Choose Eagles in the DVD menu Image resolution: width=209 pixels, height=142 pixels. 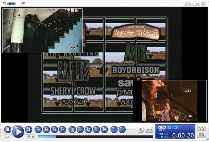pos(73,71)
